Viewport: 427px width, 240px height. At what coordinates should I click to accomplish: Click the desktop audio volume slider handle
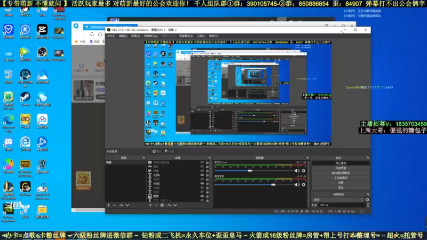click(x=273, y=185)
